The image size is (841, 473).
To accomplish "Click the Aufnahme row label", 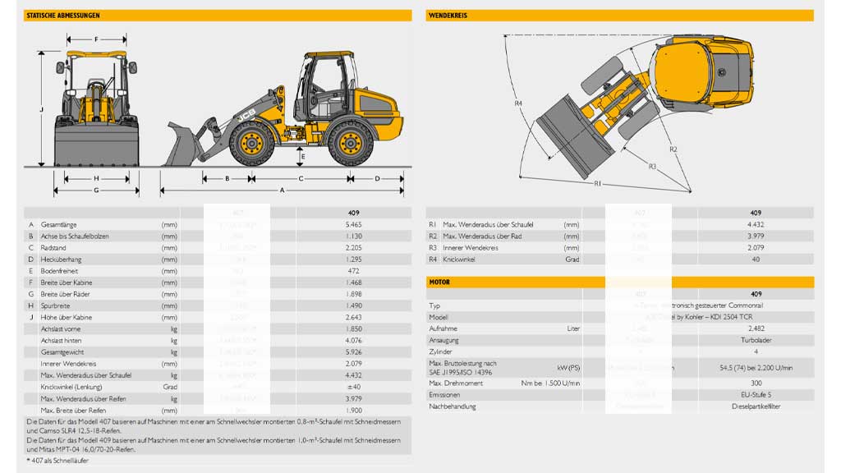I will click(443, 328).
